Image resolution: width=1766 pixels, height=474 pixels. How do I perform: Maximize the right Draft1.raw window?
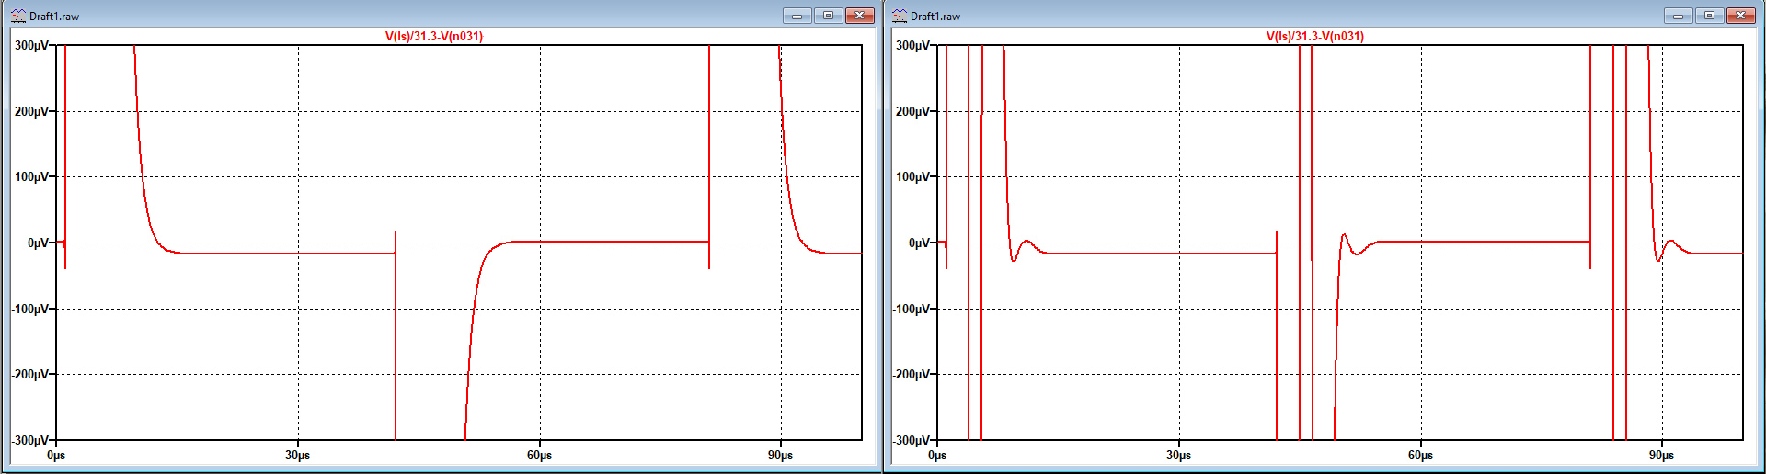tap(1709, 16)
